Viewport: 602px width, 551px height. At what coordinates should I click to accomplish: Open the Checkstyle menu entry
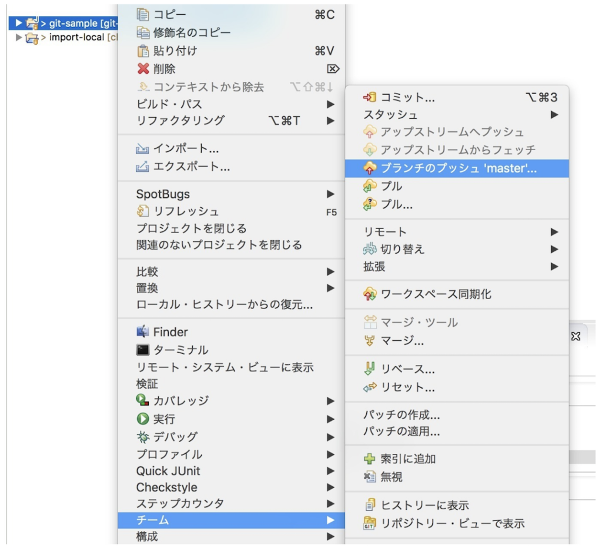click(232, 487)
